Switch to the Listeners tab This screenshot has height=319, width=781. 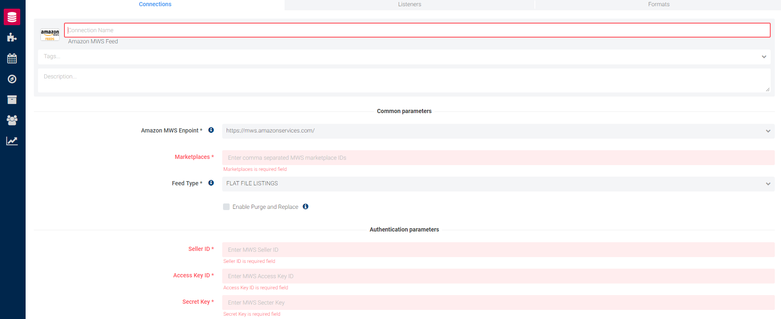[x=410, y=5]
